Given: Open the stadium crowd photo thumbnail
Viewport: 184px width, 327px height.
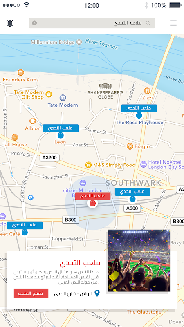Looking at the screenshot, I should click(x=139, y=261).
